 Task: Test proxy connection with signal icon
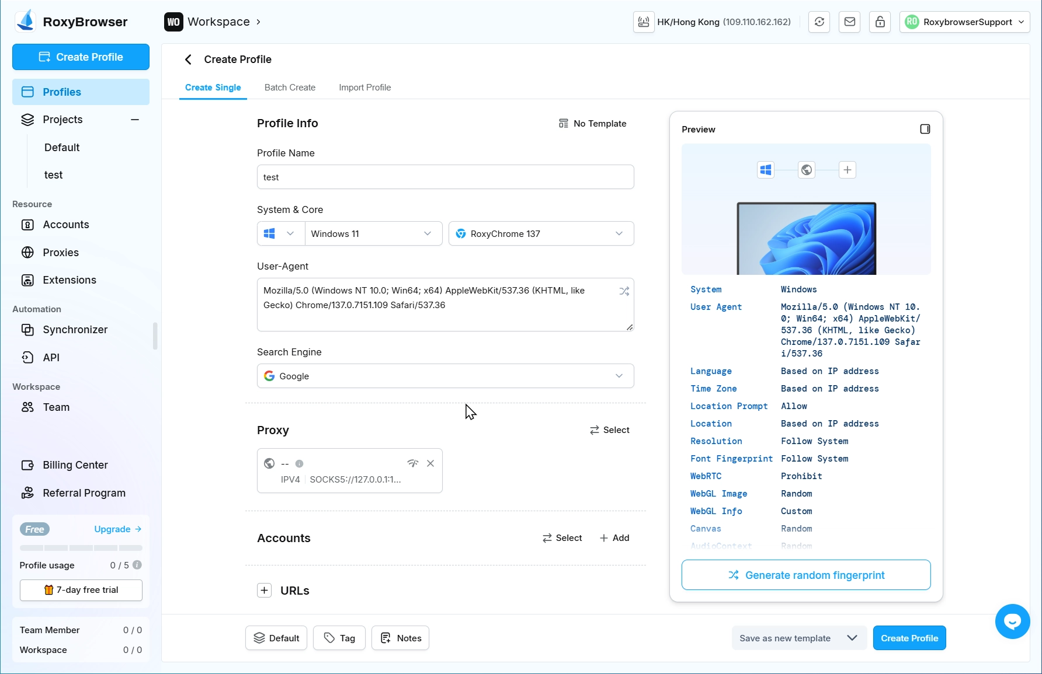click(x=412, y=463)
